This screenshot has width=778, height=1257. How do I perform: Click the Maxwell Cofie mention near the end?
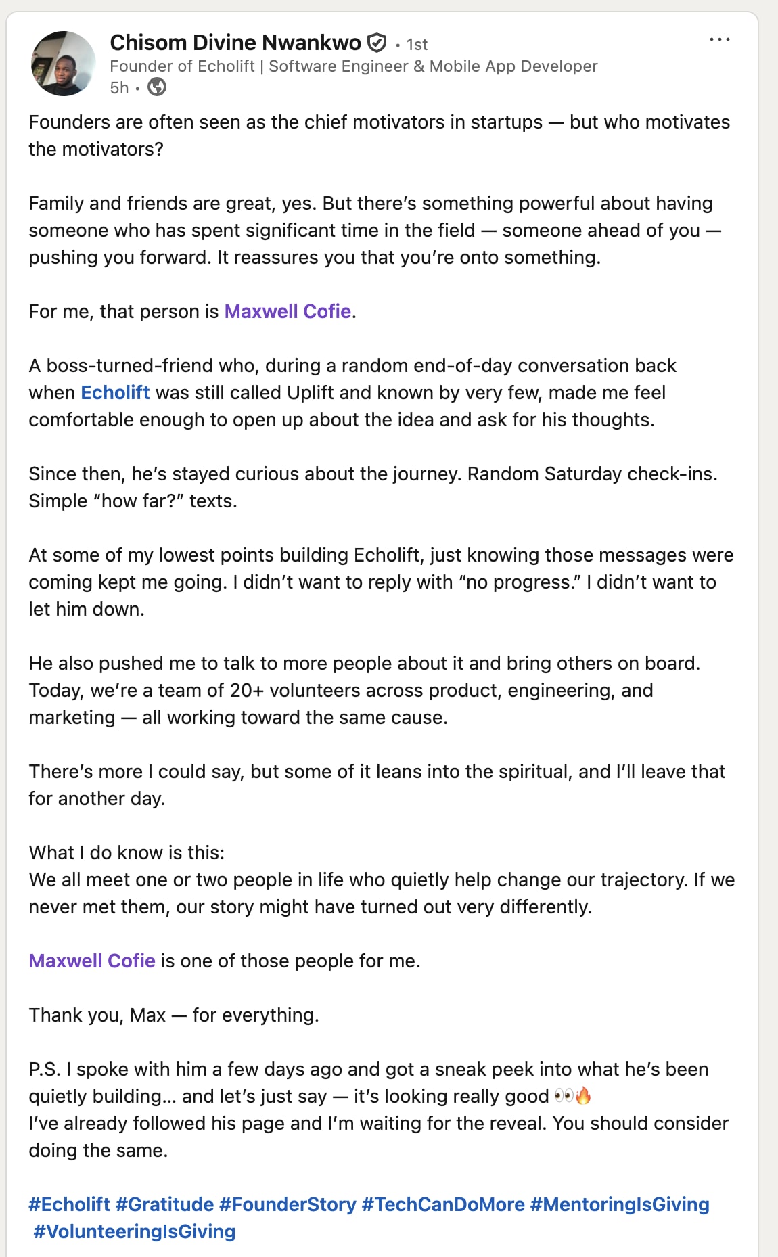tap(92, 961)
